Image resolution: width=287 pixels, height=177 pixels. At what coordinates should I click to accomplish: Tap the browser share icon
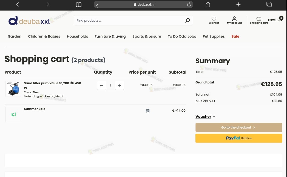tap(208, 4)
